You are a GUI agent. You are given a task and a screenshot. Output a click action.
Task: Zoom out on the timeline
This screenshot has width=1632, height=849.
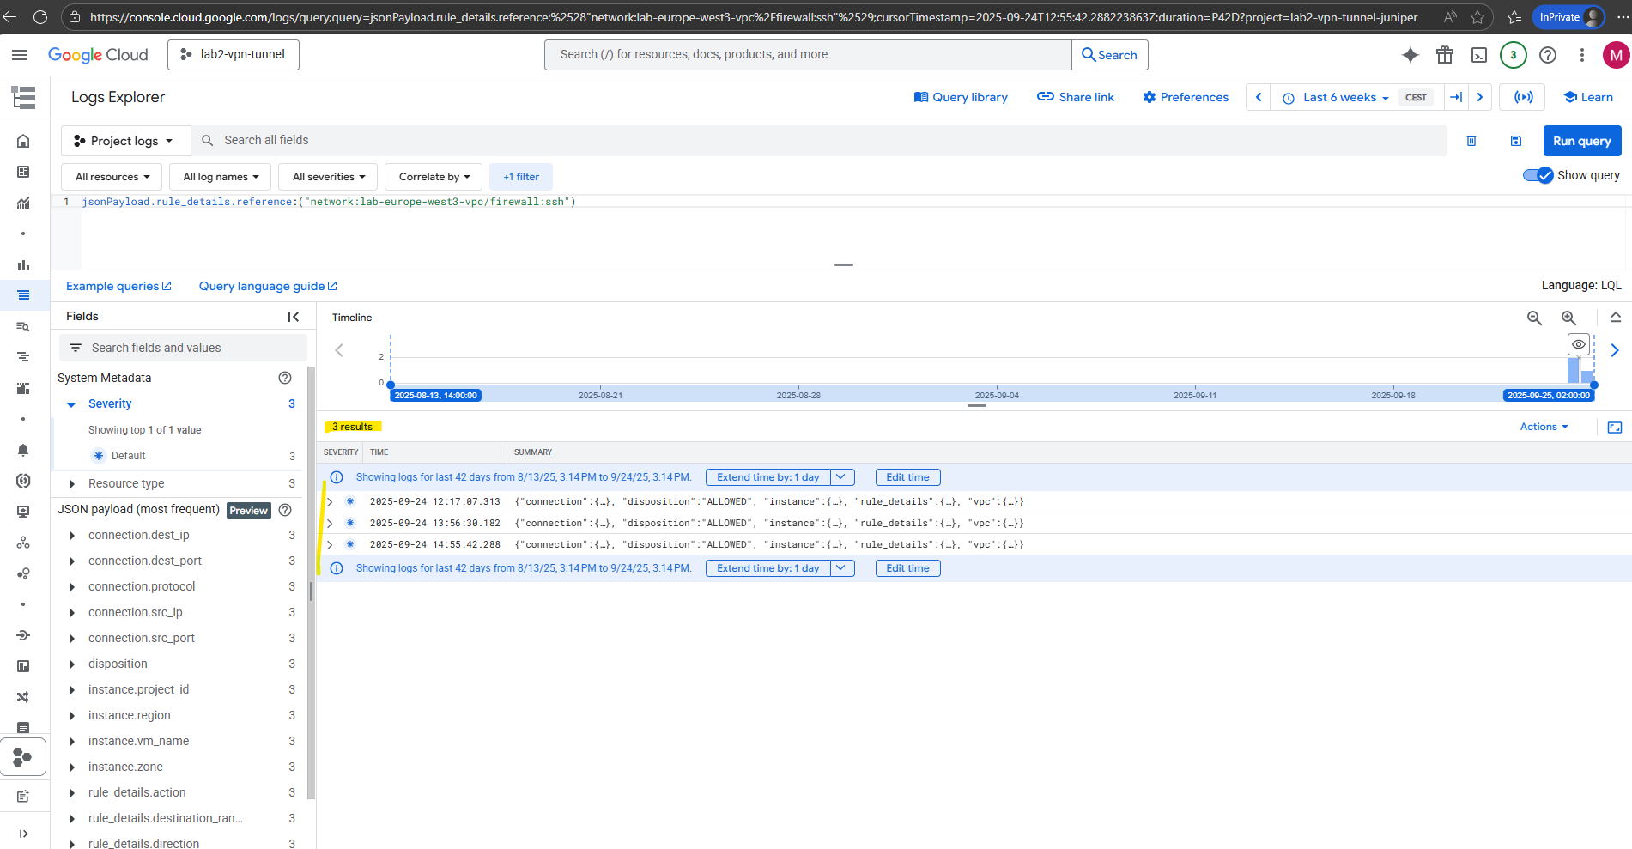pos(1534,318)
